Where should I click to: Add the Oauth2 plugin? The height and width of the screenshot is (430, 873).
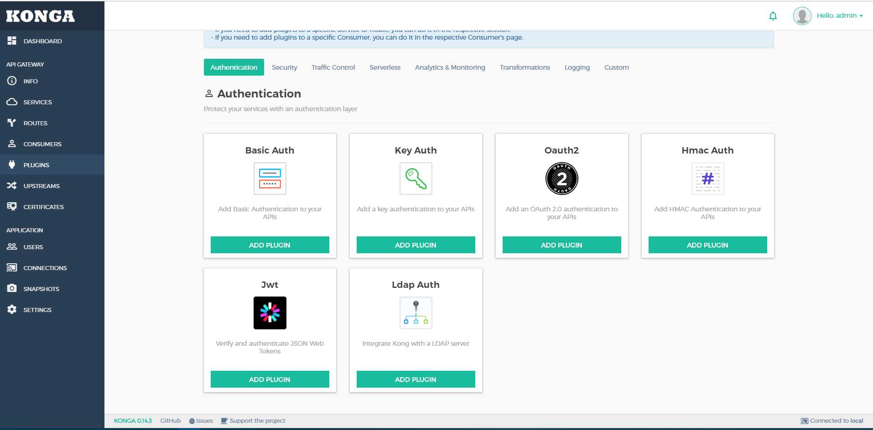pyautogui.click(x=561, y=245)
